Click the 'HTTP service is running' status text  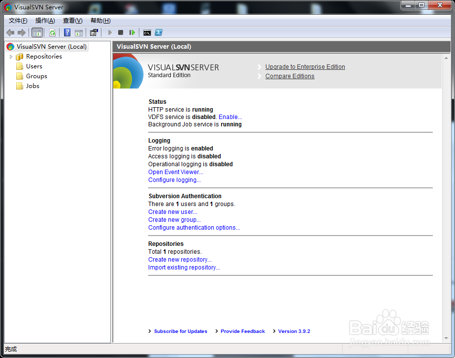pyautogui.click(x=181, y=110)
